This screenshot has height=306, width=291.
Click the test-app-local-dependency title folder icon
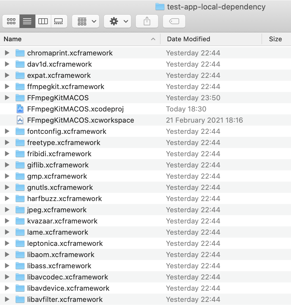[x=160, y=6]
